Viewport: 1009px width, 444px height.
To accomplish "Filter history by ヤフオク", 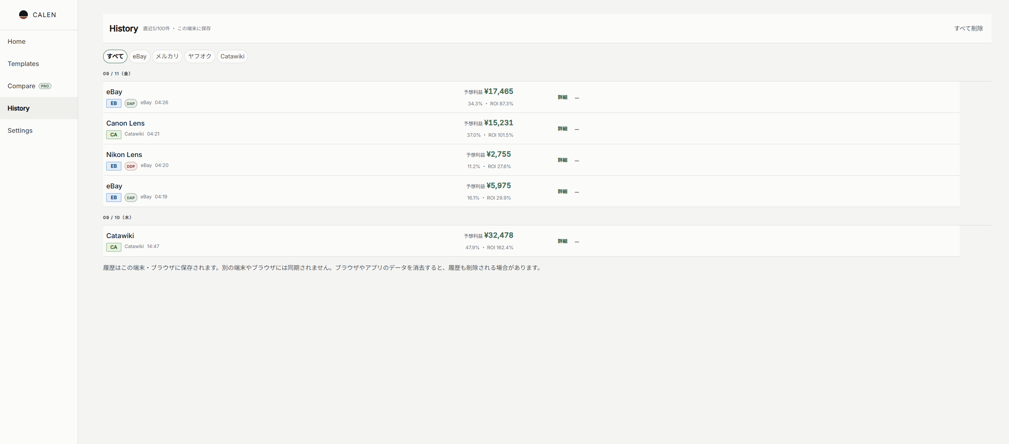I will pyautogui.click(x=200, y=56).
